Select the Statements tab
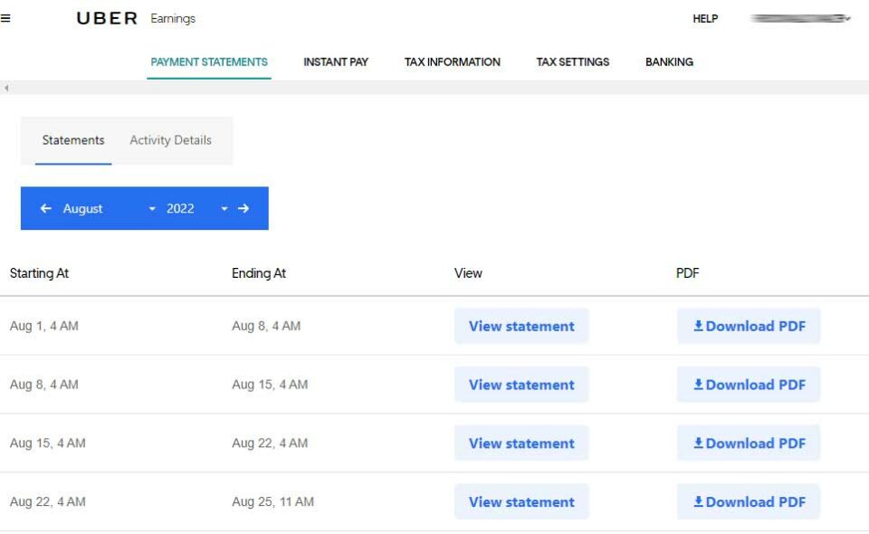This screenshot has height=534, width=869. [72, 140]
